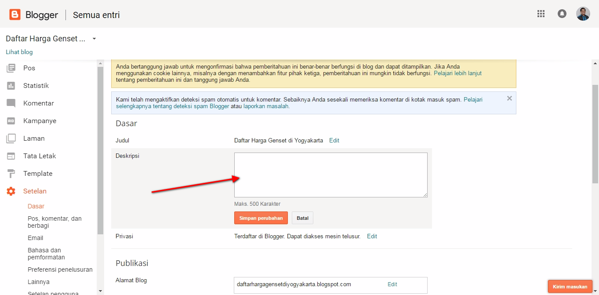Open the Template menu item
Screen dimensions: 599x295
38,174
